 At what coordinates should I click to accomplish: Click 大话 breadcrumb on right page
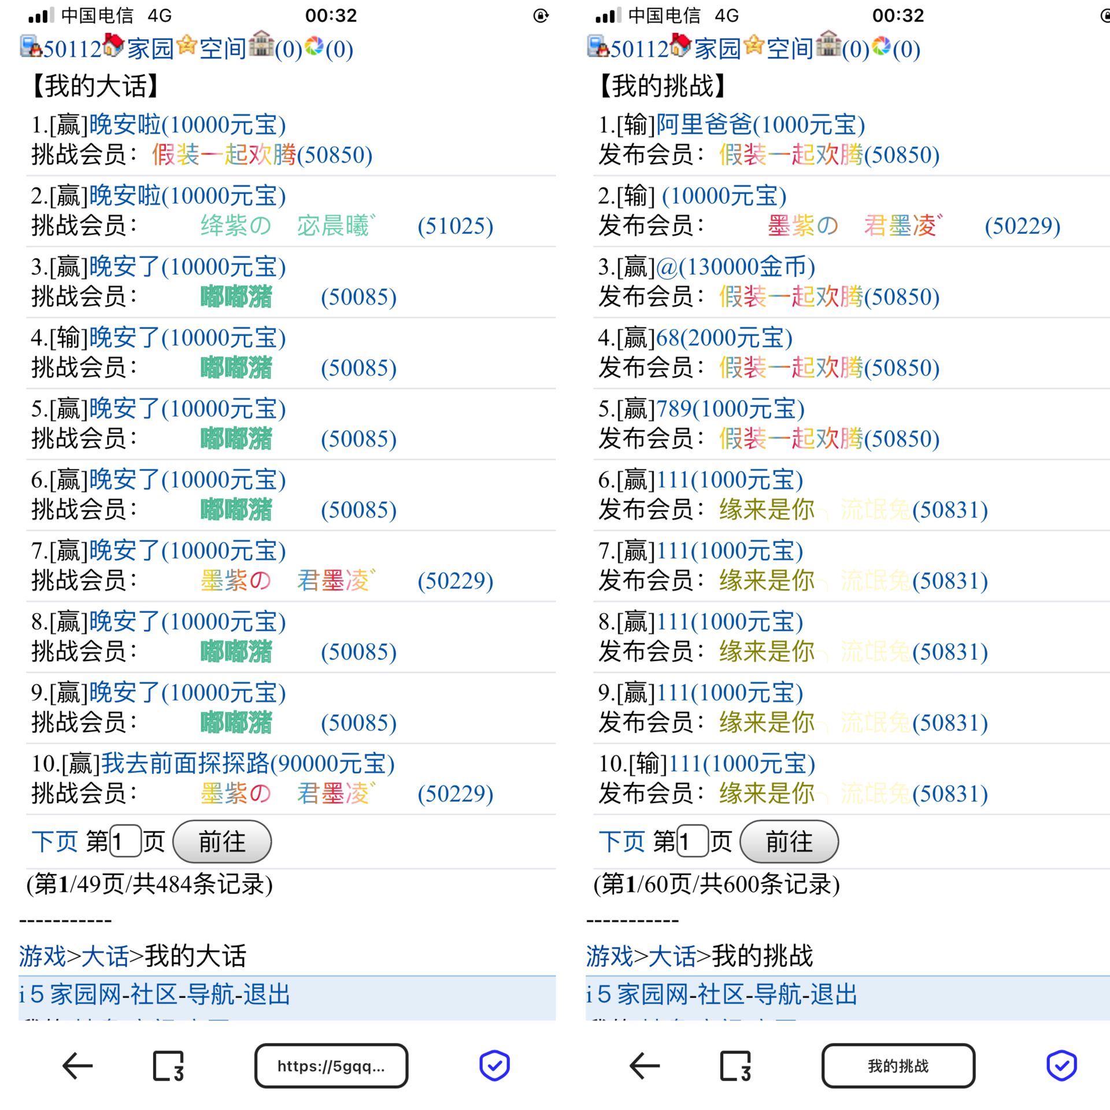pos(672,956)
